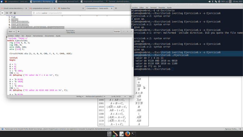
Task: Launch calculator from the dock
Action: tap(109, 134)
